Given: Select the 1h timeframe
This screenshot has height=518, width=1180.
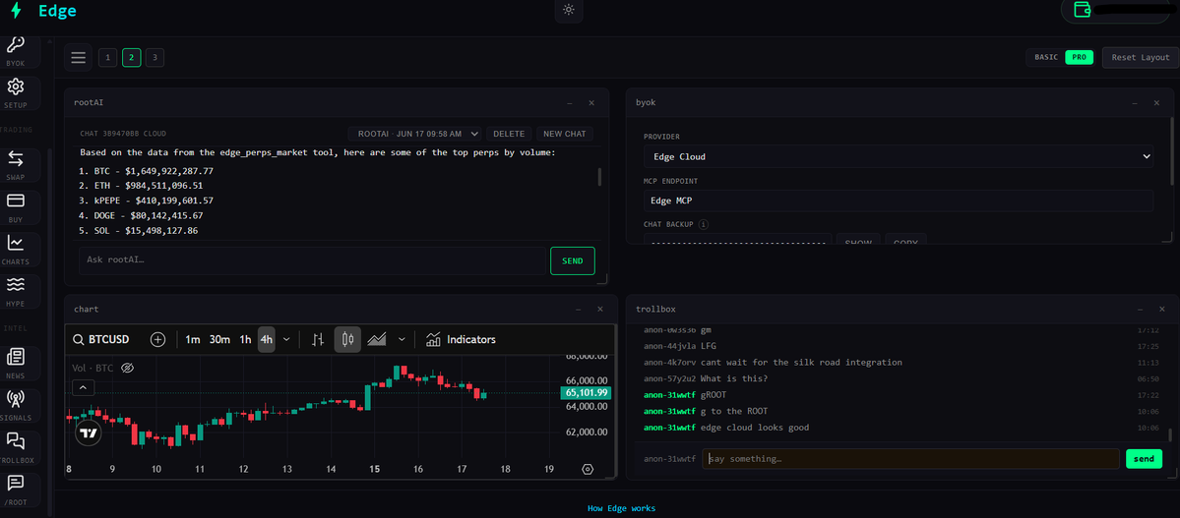Looking at the screenshot, I should tap(245, 340).
